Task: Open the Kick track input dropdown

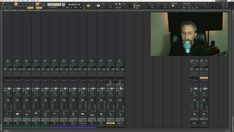Action: pos(8,119)
